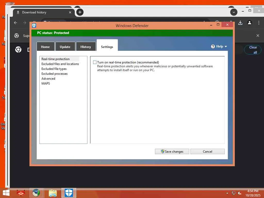Show hidden tray icons
Screen dimensions: 264x198
(x=227, y=193)
